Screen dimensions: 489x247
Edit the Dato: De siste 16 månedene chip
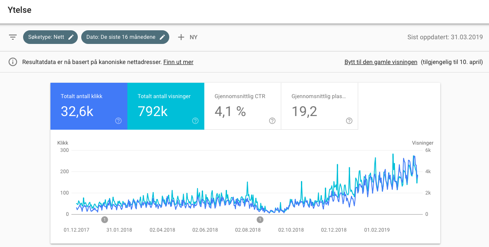[125, 37]
